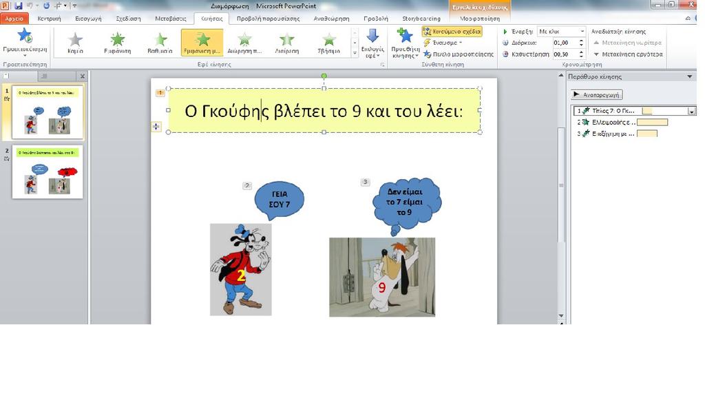This screenshot has height=396, width=705.
Task: Click animation order tag 1 beside title
Action: pyautogui.click(x=160, y=93)
